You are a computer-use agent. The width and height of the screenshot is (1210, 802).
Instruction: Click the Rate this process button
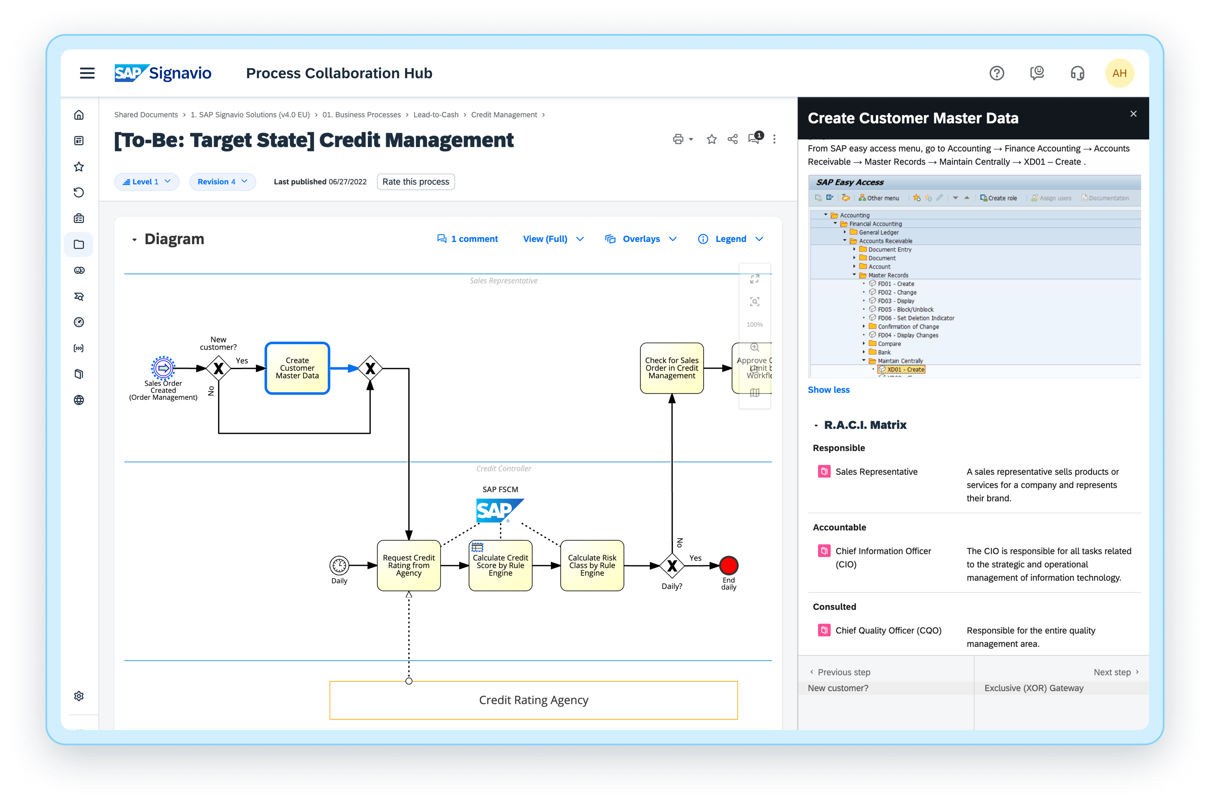tap(415, 181)
